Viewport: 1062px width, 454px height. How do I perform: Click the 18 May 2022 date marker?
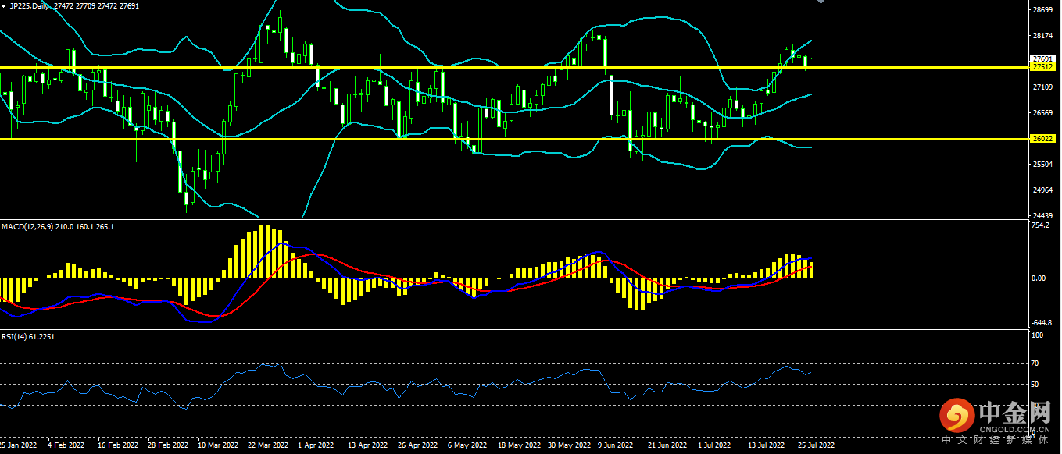(x=519, y=445)
